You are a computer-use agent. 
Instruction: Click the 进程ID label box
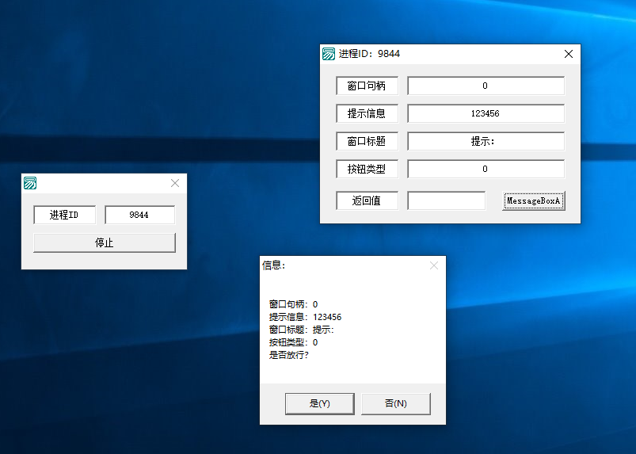[x=64, y=215]
